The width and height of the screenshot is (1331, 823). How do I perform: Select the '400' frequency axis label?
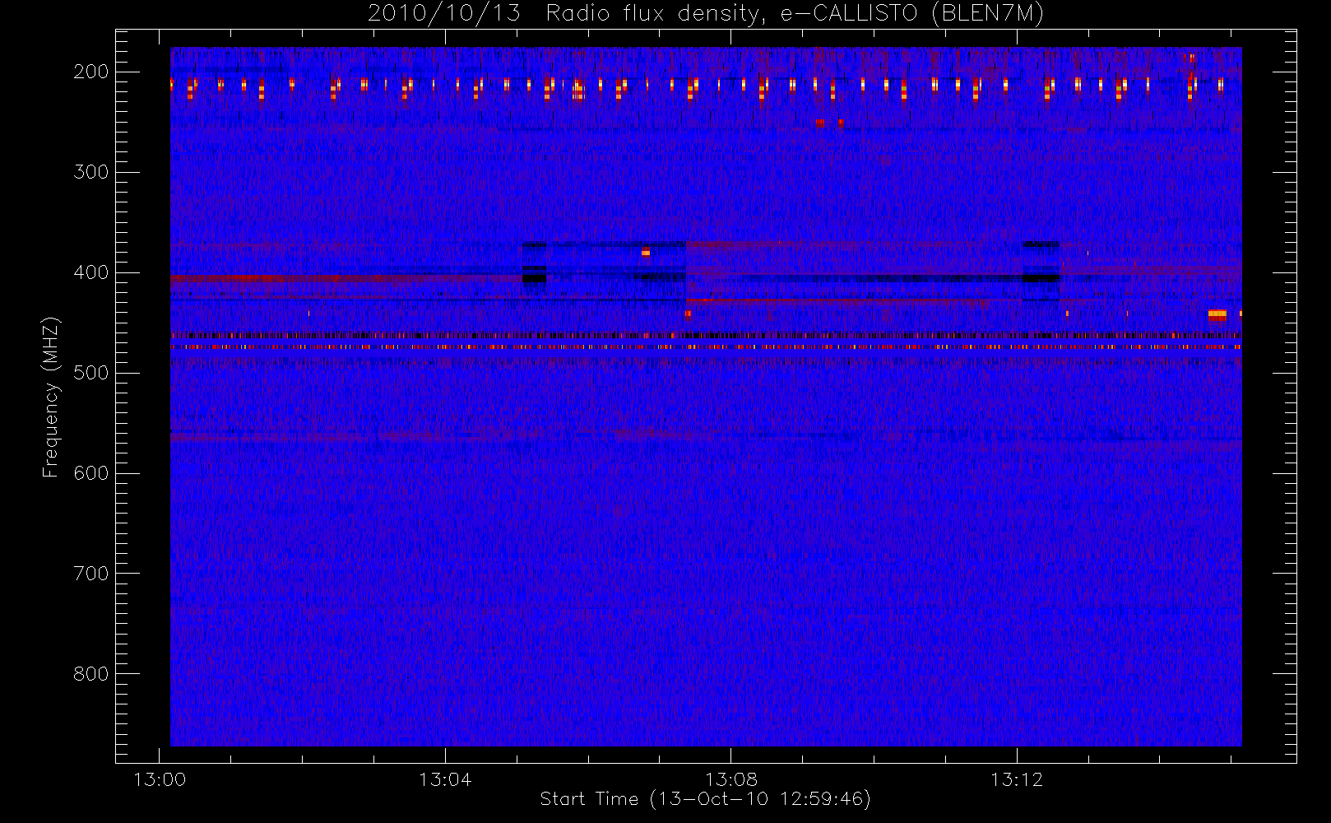(90, 272)
